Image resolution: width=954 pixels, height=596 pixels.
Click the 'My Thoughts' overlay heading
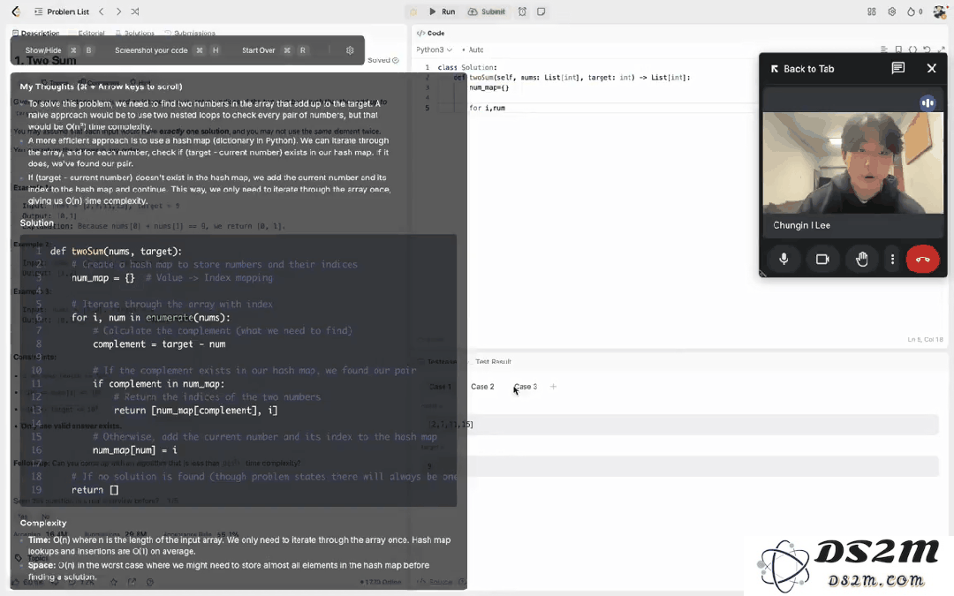click(101, 87)
